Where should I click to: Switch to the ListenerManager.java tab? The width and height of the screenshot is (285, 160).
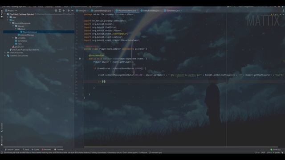point(101,11)
